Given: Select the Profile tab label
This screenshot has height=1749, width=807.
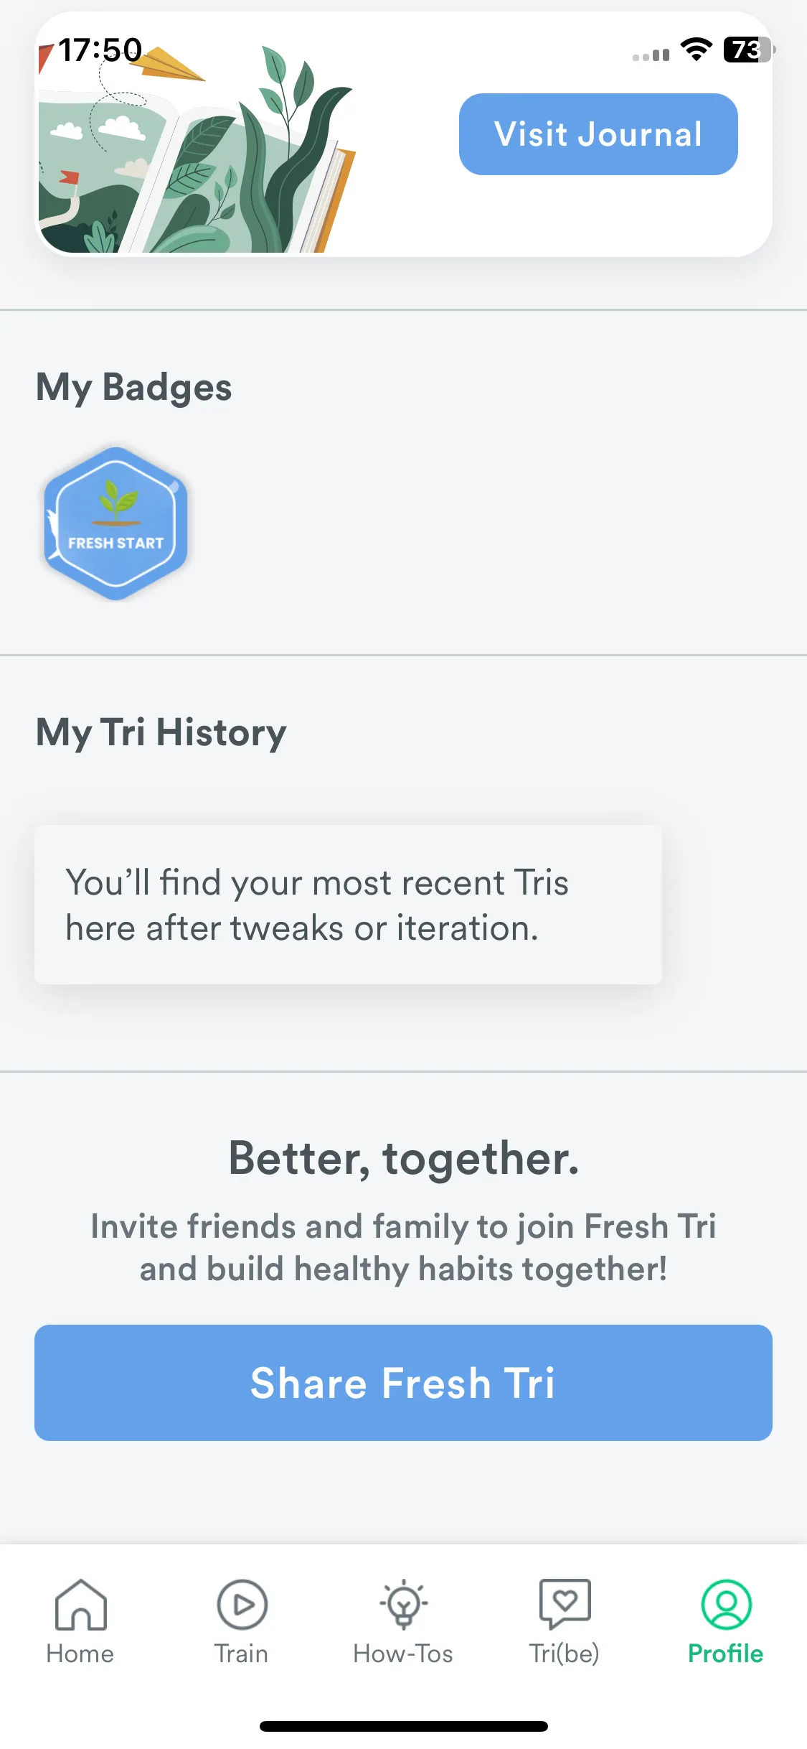Looking at the screenshot, I should pos(726,1654).
